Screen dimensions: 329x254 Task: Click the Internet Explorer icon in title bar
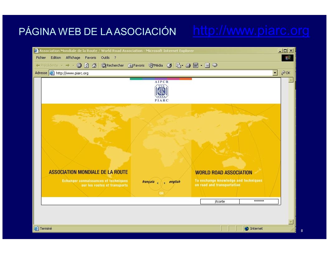[x=36, y=50]
